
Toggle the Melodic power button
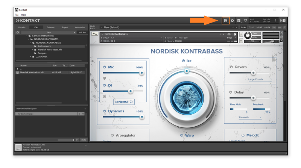[x=243, y=135]
